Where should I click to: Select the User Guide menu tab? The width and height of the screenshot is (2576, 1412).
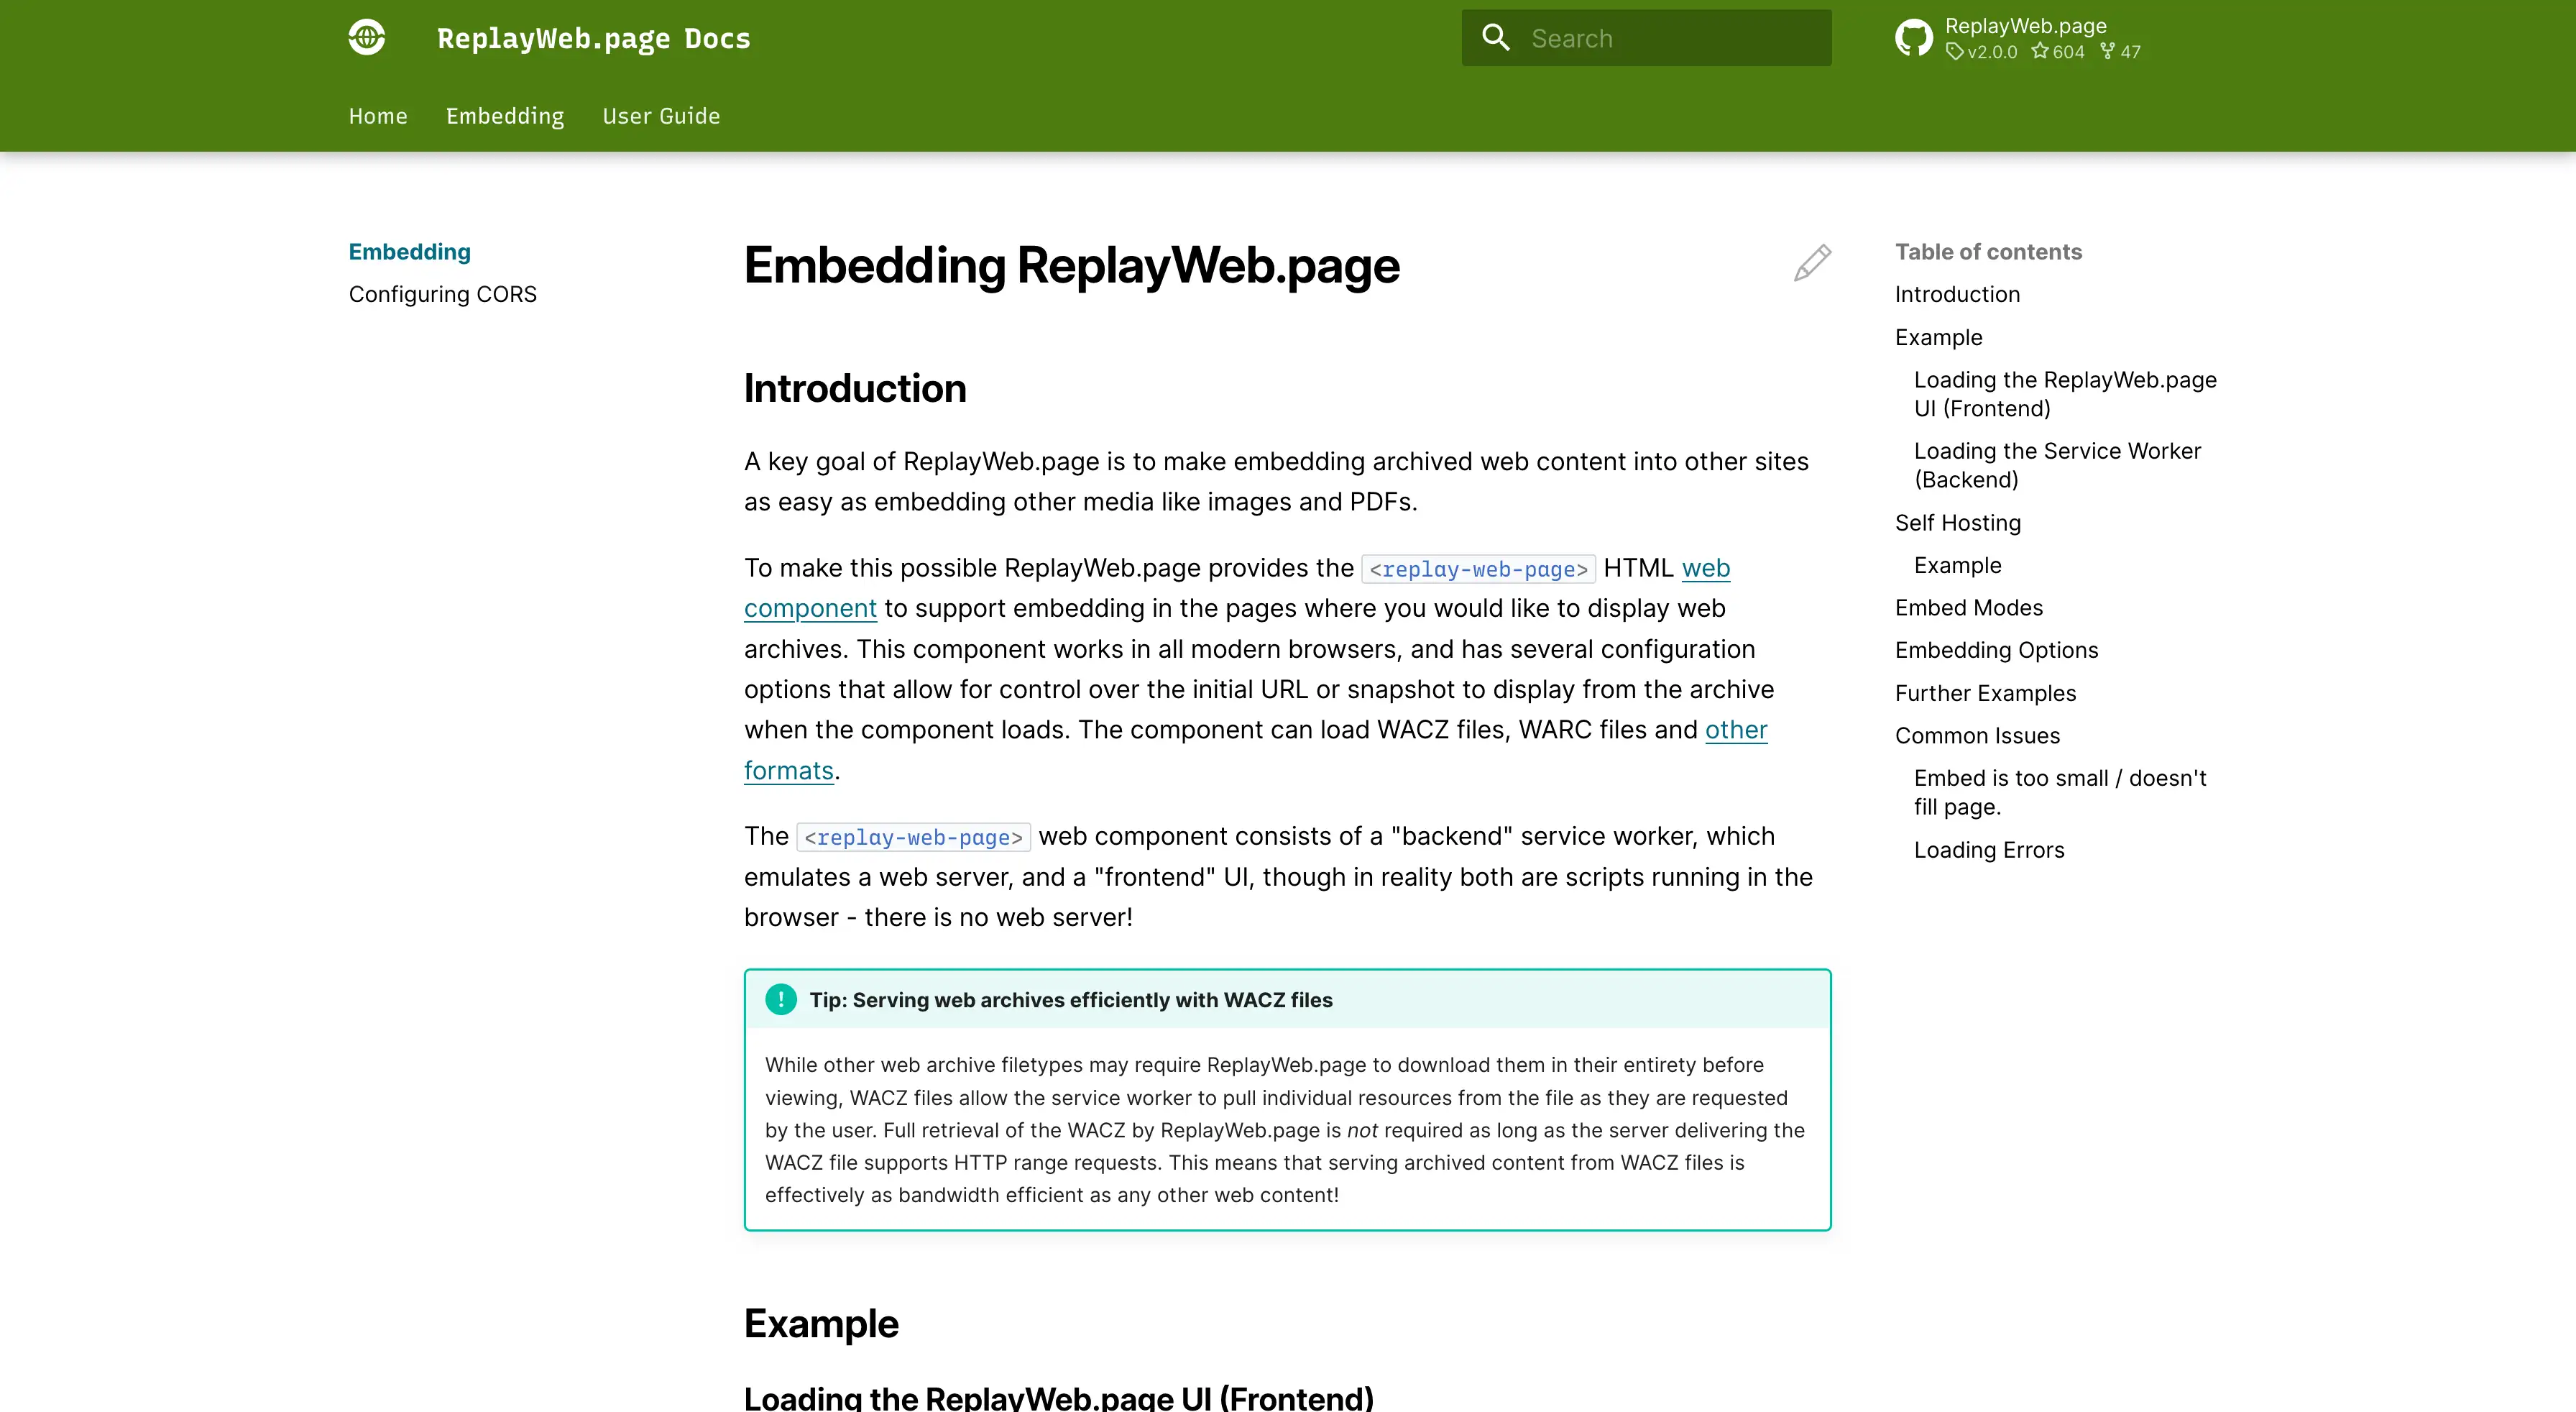pos(661,115)
